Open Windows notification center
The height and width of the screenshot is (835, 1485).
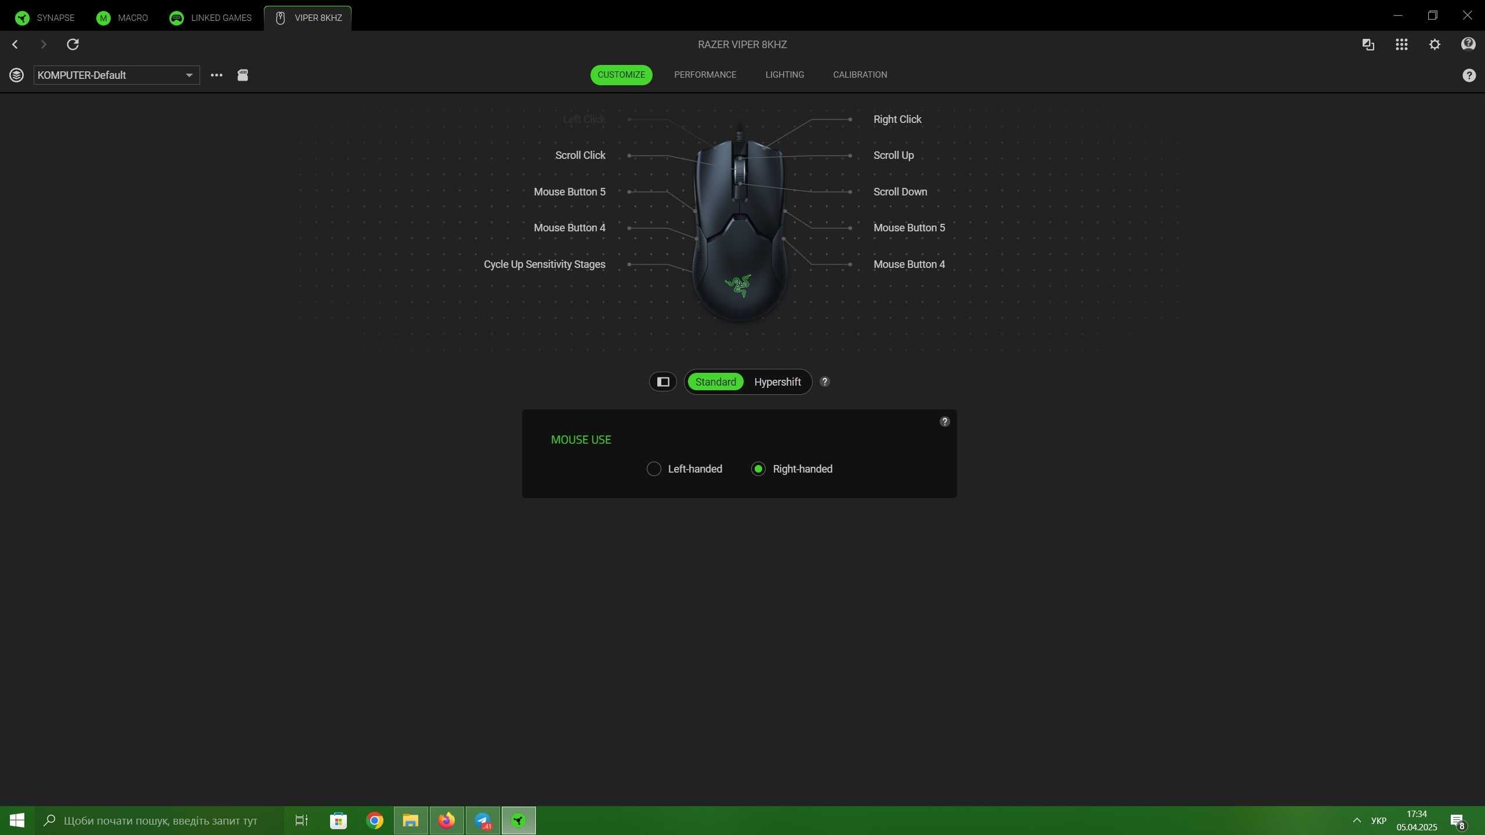(1458, 821)
